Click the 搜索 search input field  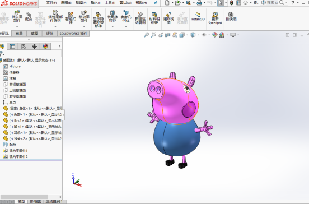click(273, 3)
